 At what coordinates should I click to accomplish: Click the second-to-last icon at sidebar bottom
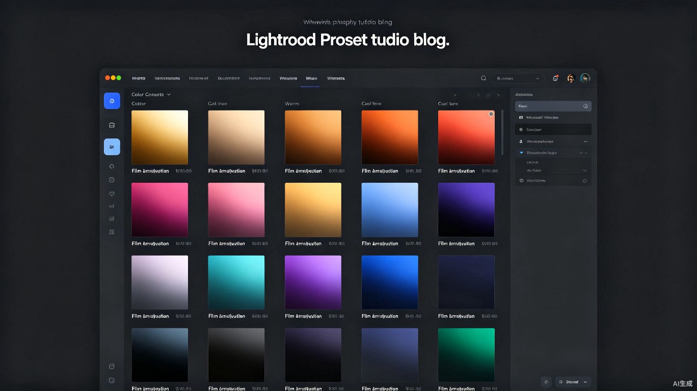[112, 366]
